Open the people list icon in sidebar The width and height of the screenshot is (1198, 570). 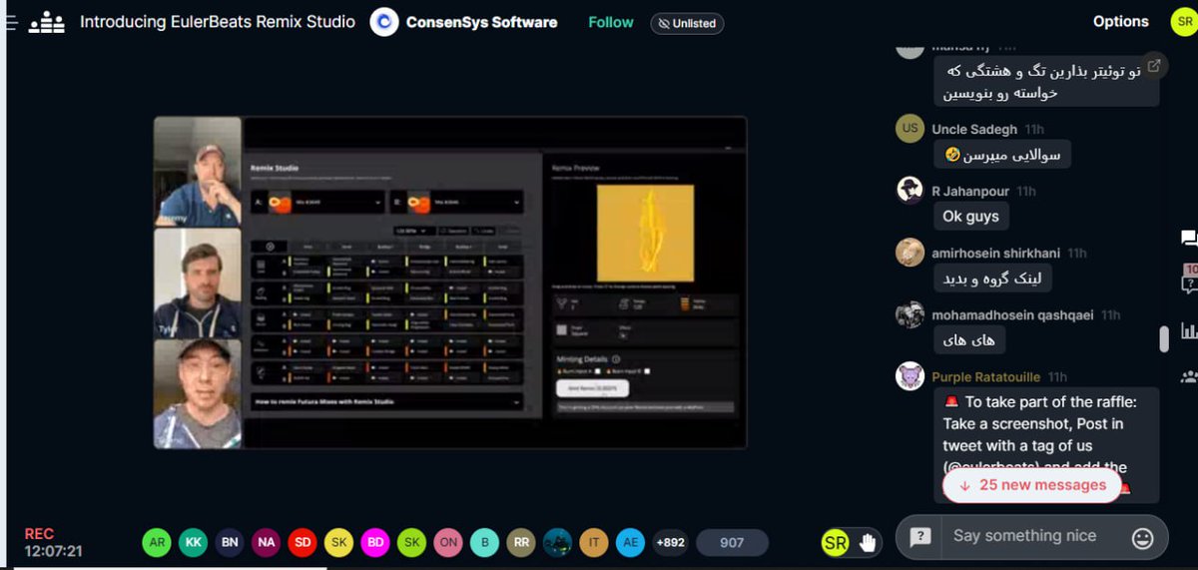pyautogui.click(x=1188, y=377)
